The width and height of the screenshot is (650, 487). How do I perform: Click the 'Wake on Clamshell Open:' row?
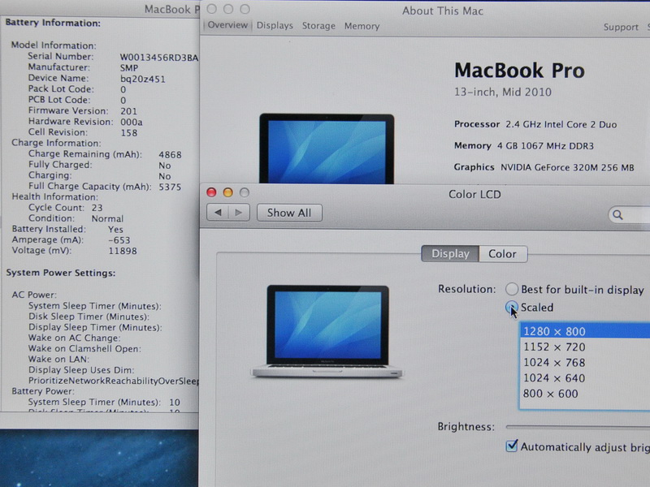point(84,349)
